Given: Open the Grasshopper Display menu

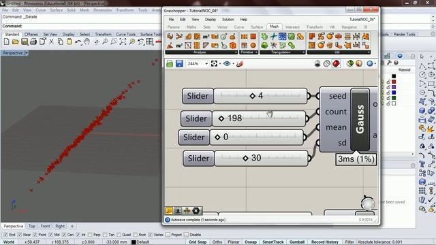Looking at the screenshot, I should (x=211, y=20).
